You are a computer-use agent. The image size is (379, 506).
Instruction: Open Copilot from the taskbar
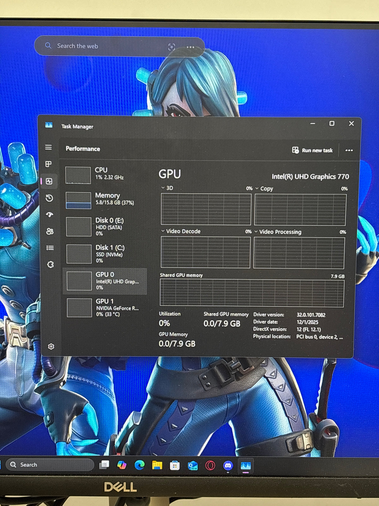pos(122,465)
